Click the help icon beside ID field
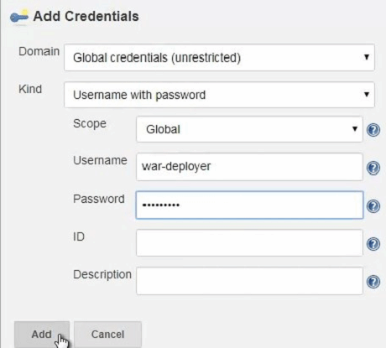This screenshot has width=386, height=348. click(373, 244)
